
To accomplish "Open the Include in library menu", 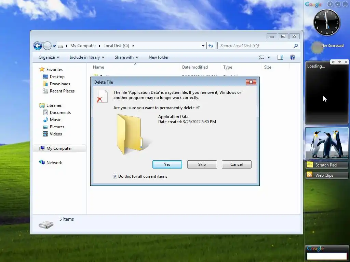I will click(x=87, y=57).
